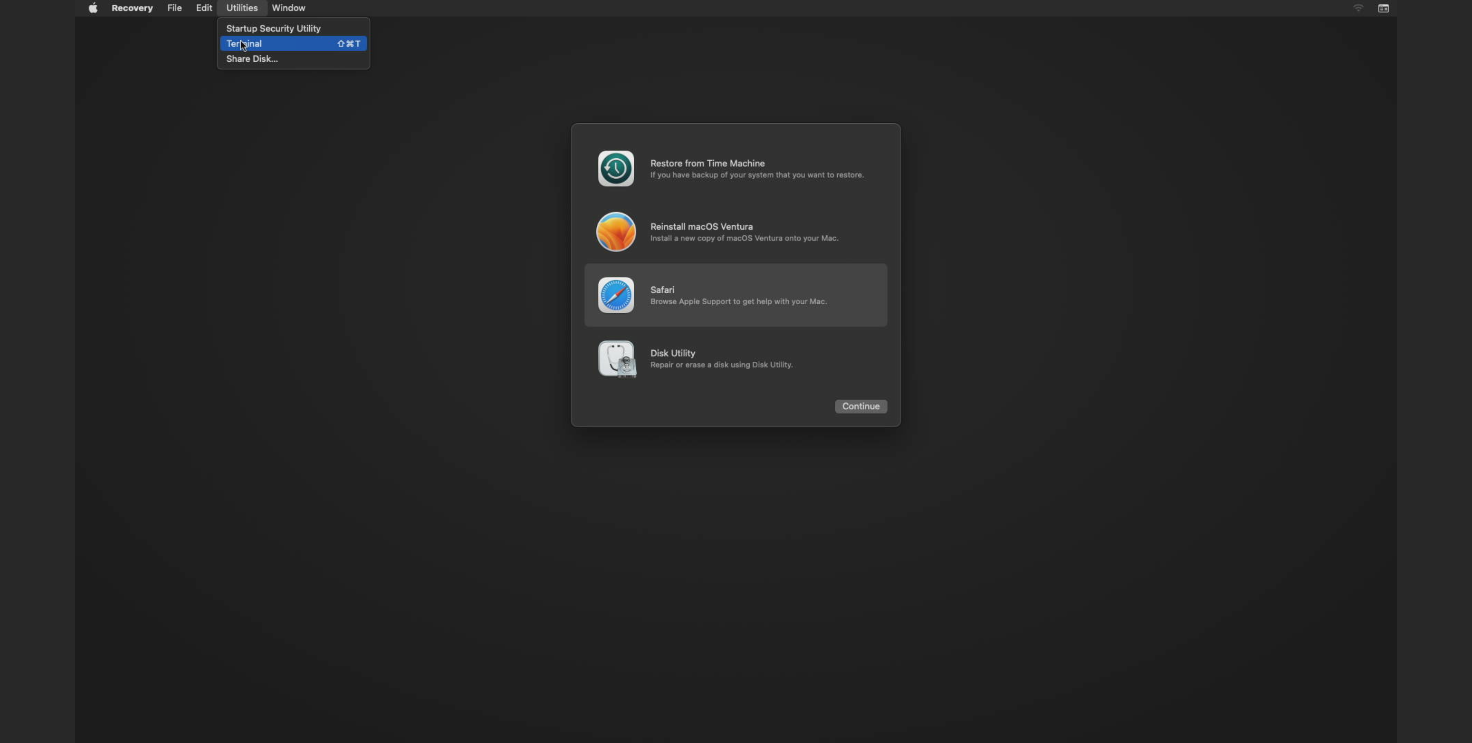
Task: Open the Utilities menu
Action: tap(241, 7)
